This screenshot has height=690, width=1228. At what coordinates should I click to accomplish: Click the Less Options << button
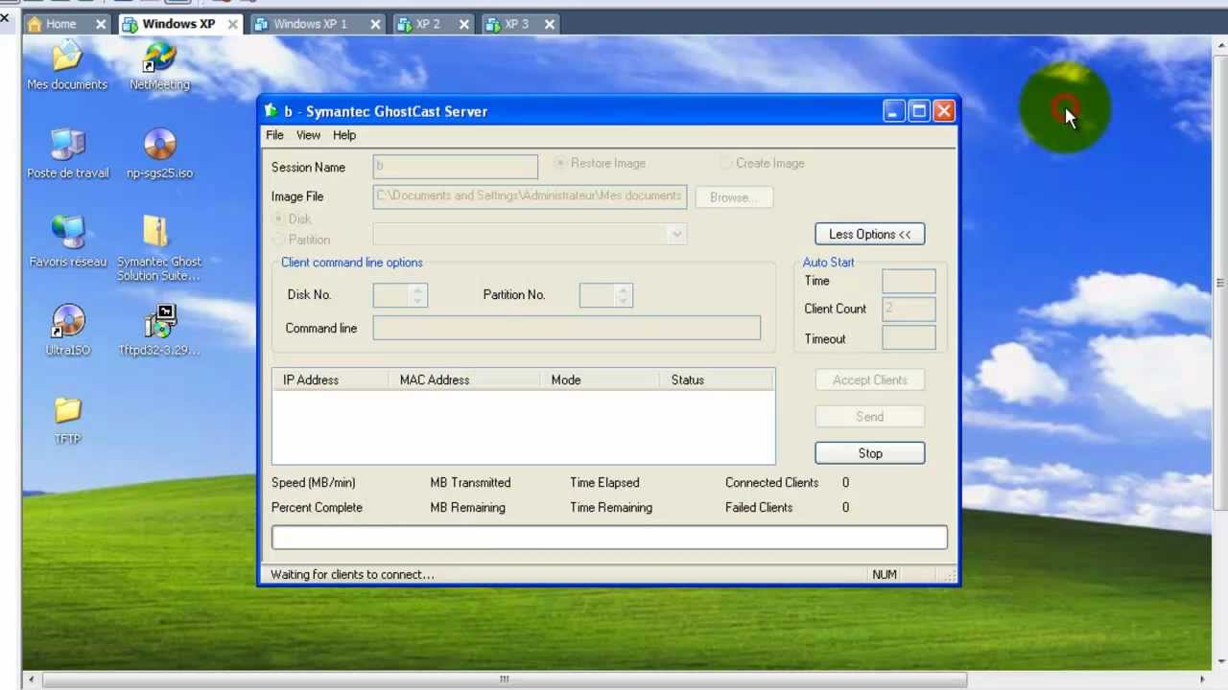(870, 234)
